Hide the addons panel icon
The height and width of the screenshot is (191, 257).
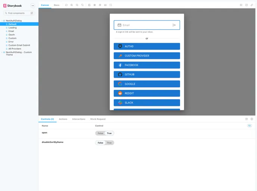click(252, 119)
